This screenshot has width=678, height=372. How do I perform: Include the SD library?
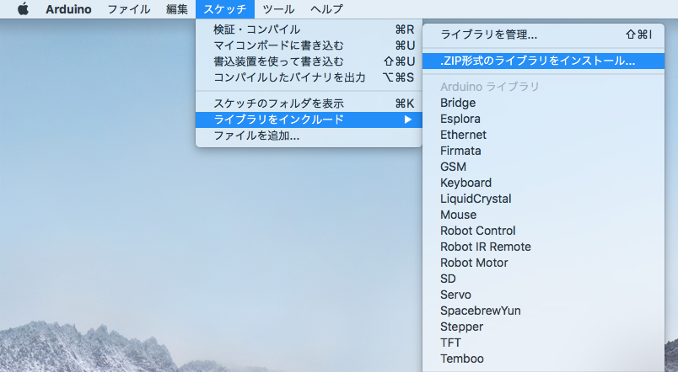point(544,279)
